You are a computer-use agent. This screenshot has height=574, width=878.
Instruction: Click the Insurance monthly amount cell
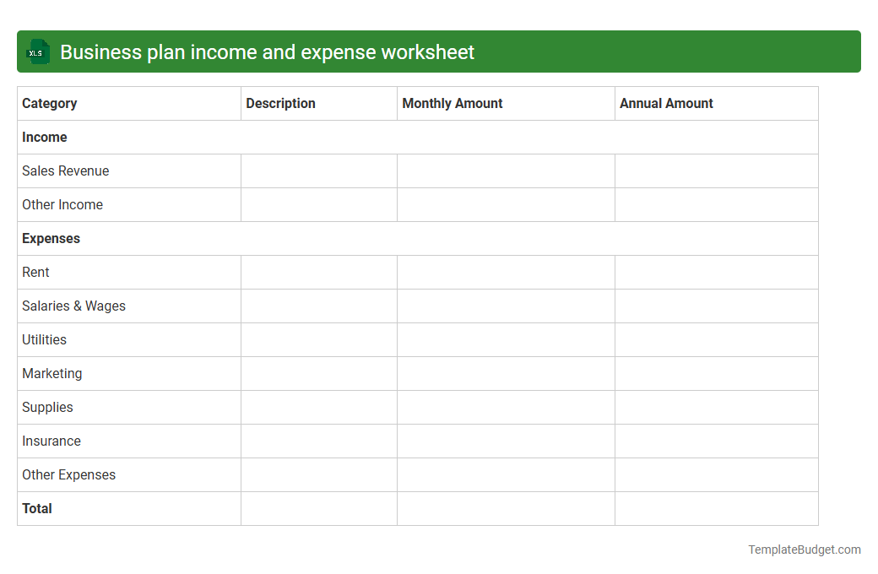point(505,441)
